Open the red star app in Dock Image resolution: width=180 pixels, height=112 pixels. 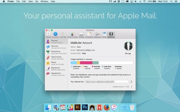100,107
